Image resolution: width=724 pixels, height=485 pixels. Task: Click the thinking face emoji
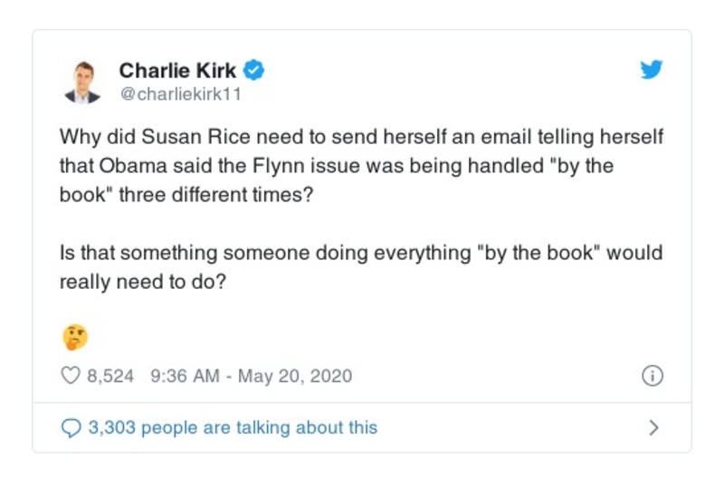click(74, 337)
